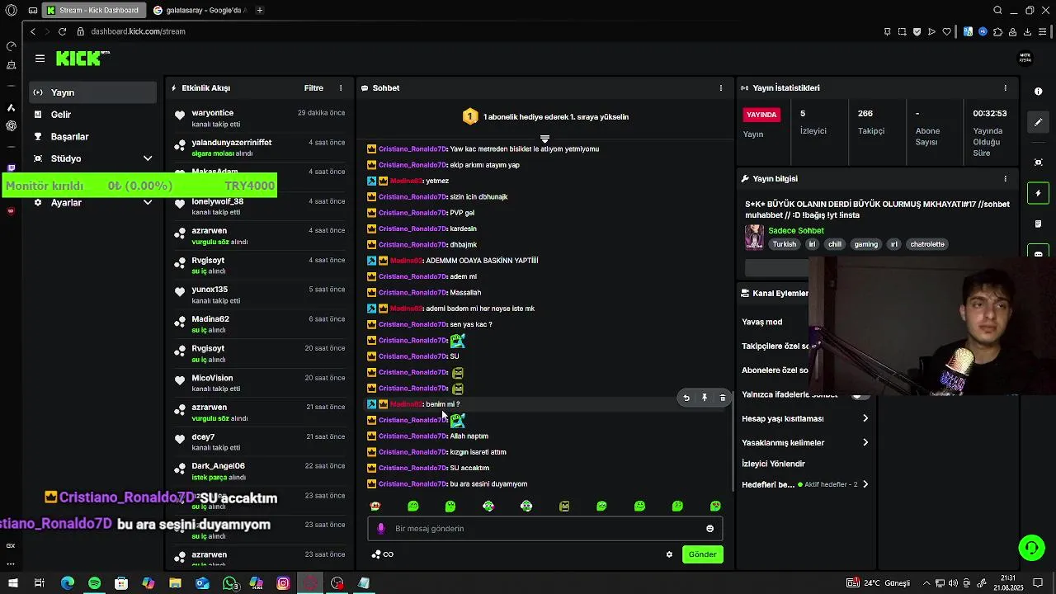Click the Gönder send button
Image resolution: width=1056 pixels, height=594 pixels.
(702, 554)
